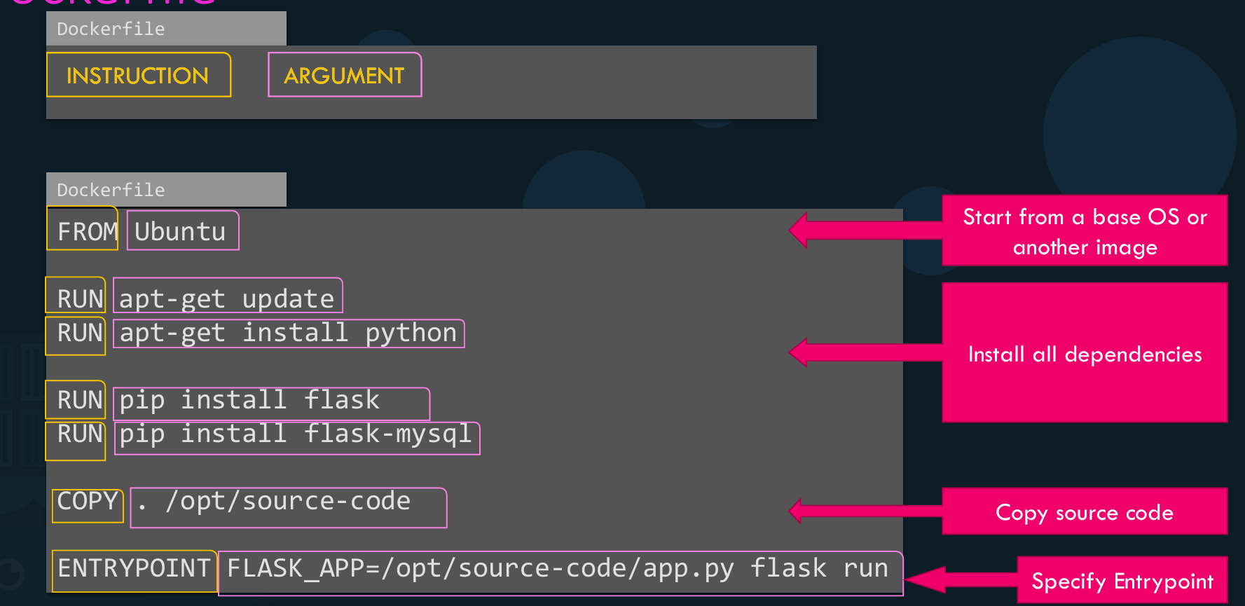Click the RUN box before 'pip install flask'

76,399
